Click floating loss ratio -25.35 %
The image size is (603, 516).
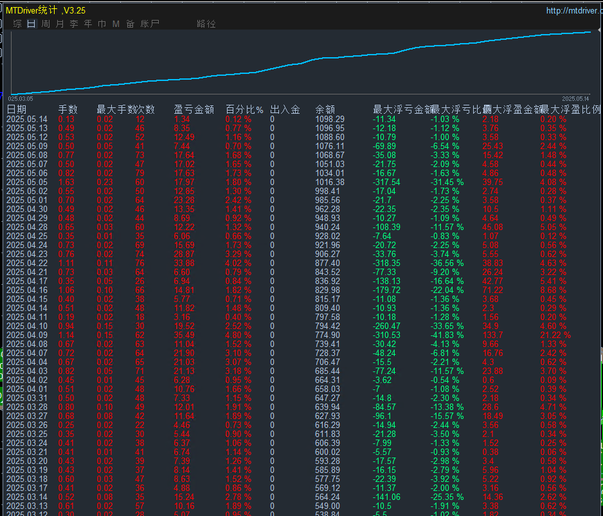[447, 497]
